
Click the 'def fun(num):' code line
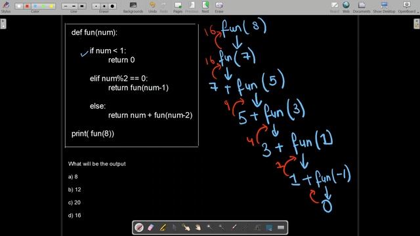[x=94, y=33]
